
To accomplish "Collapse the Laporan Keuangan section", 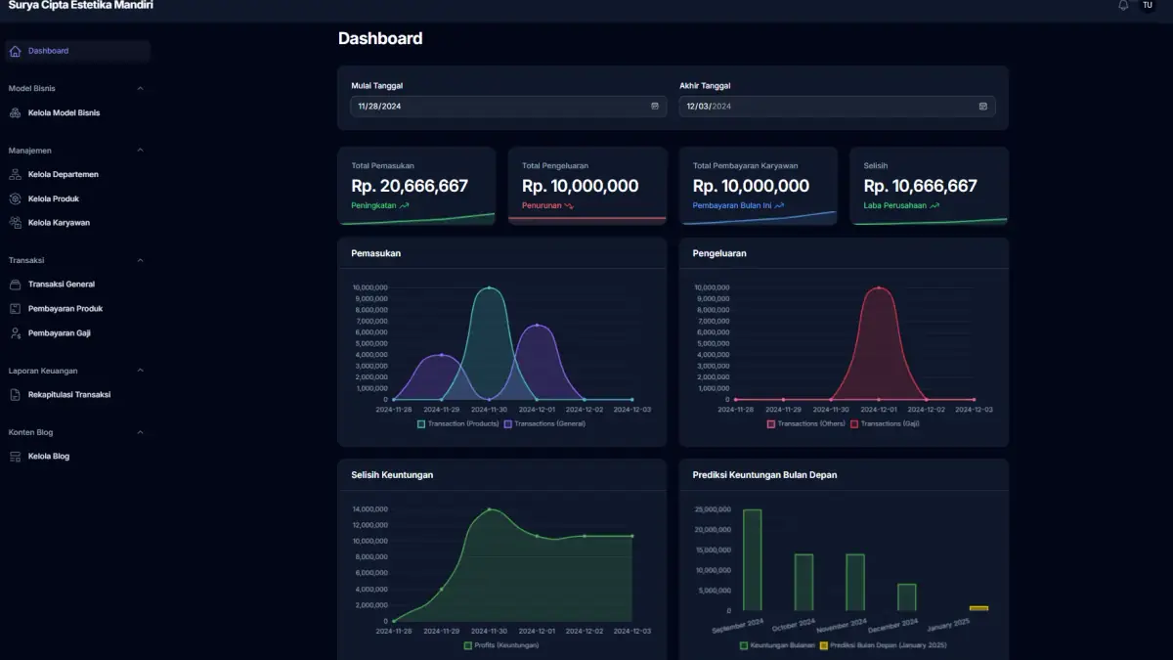I will (140, 371).
